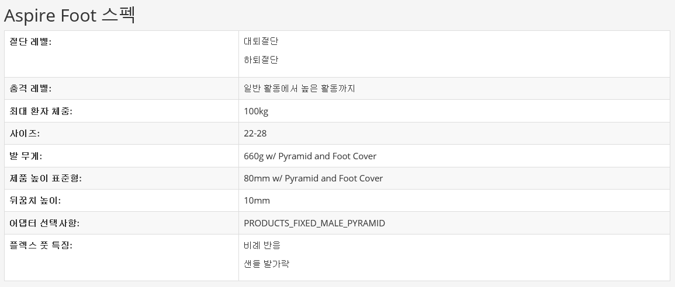Click the 일반 활동에서 높은 활동까지 text
The height and width of the screenshot is (287, 675).
point(299,89)
